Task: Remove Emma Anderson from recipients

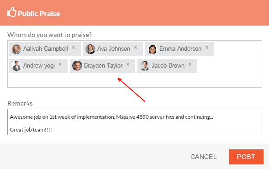Action: point(207,48)
